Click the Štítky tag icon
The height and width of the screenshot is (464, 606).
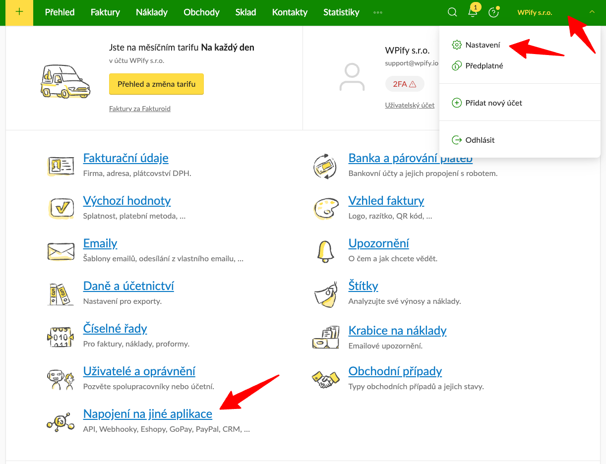325,293
